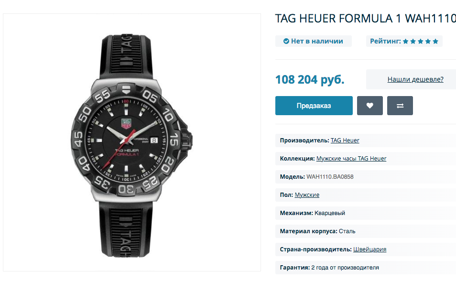456x281 pixels.
Task: Click the Нет в наличии availability badge
Action: (314, 41)
